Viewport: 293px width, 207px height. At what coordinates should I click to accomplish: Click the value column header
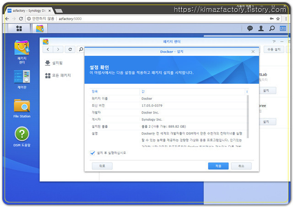[x=192, y=92]
